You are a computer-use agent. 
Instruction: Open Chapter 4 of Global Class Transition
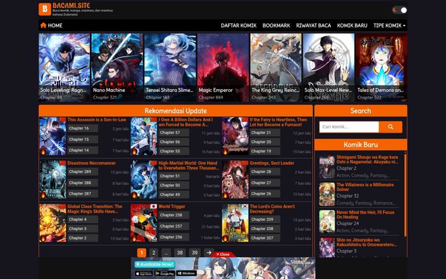[x=83, y=219]
